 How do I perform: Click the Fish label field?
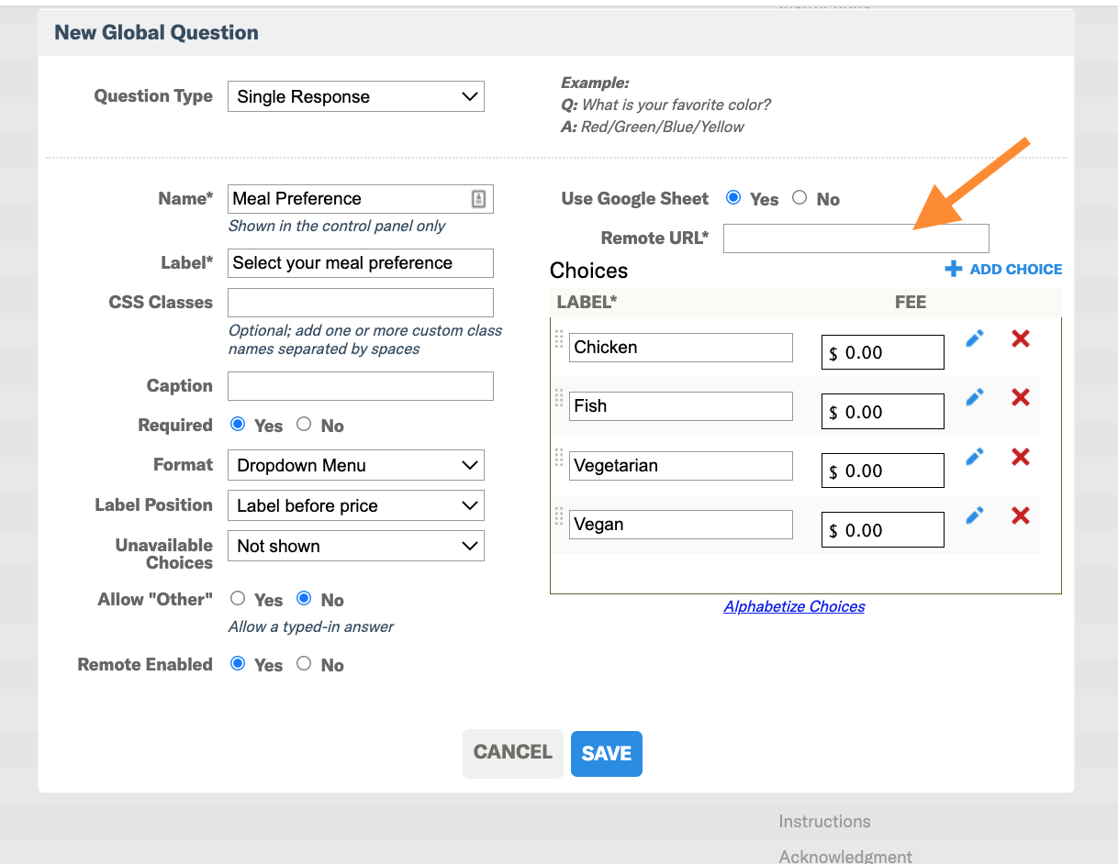tap(681, 406)
